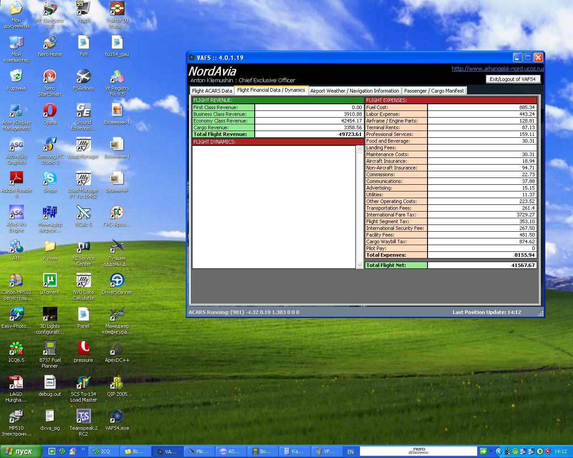Open the Samsung PC Studio 3 icon
Screen dimensions: 573x458
coord(50,150)
